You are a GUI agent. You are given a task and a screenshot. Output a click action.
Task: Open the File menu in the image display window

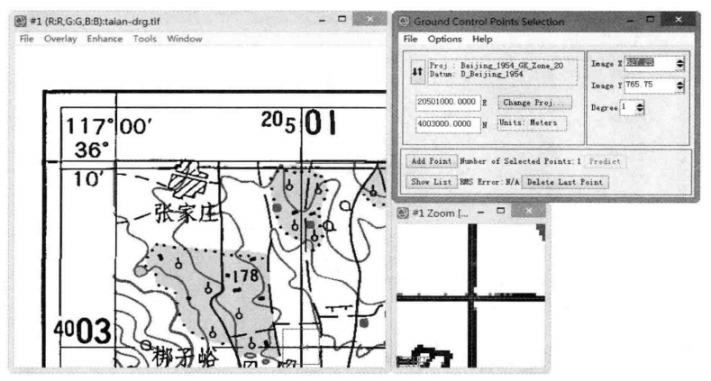click(26, 39)
